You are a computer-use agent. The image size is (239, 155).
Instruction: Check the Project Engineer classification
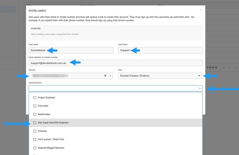pos(35,98)
